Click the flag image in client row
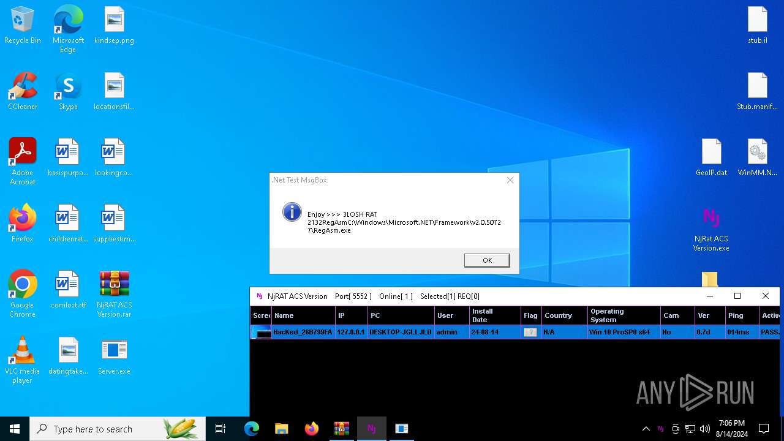 531,332
